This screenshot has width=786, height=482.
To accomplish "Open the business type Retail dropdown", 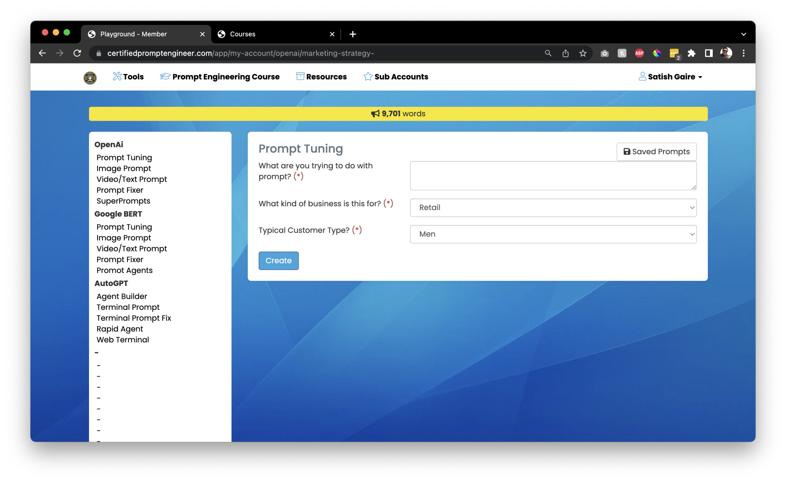I will [x=553, y=207].
